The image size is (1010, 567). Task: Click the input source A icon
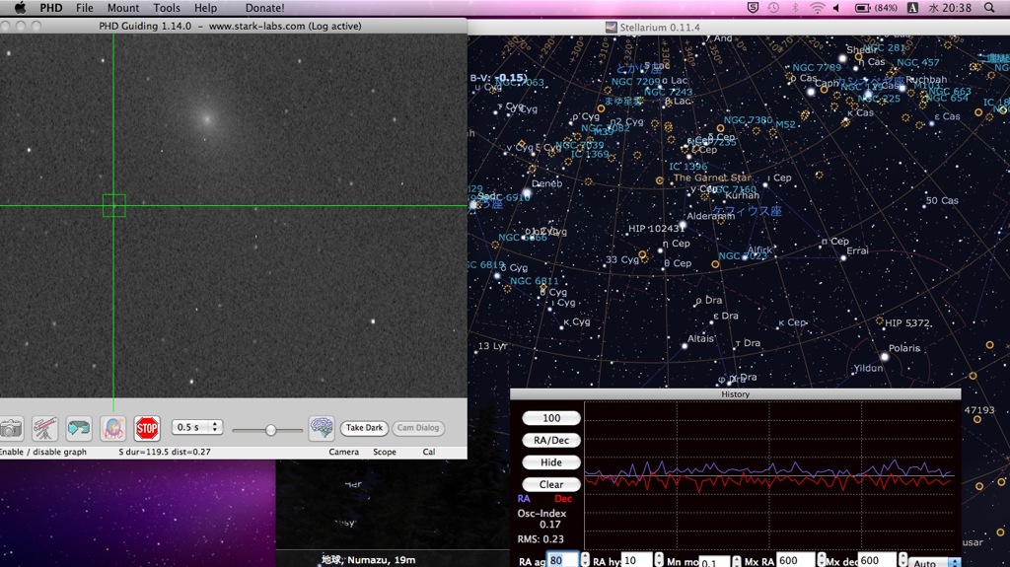(x=912, y=8)
